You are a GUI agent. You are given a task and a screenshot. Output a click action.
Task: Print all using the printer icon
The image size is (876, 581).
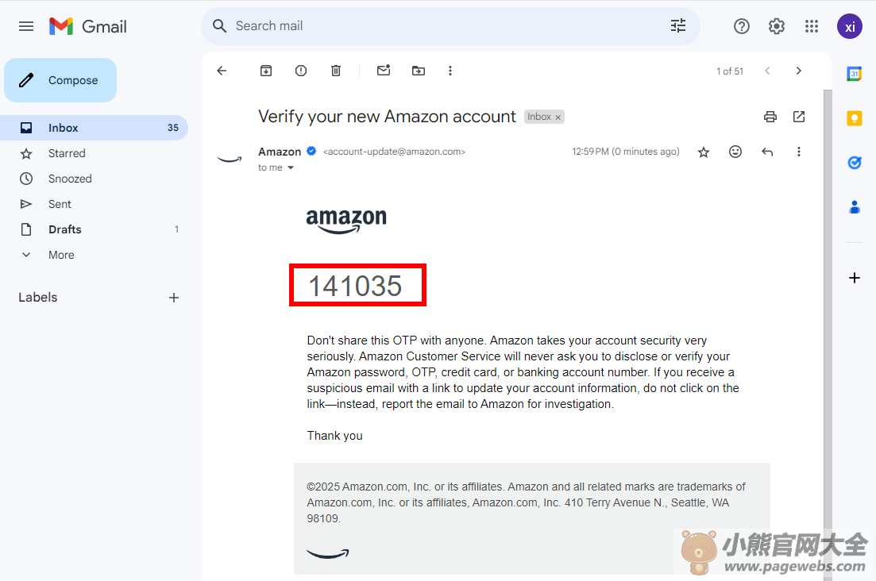(770, 117)
